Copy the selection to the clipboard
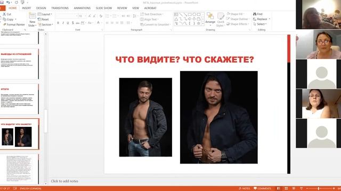This screenshot has height=191, width=341. point(9,19)
